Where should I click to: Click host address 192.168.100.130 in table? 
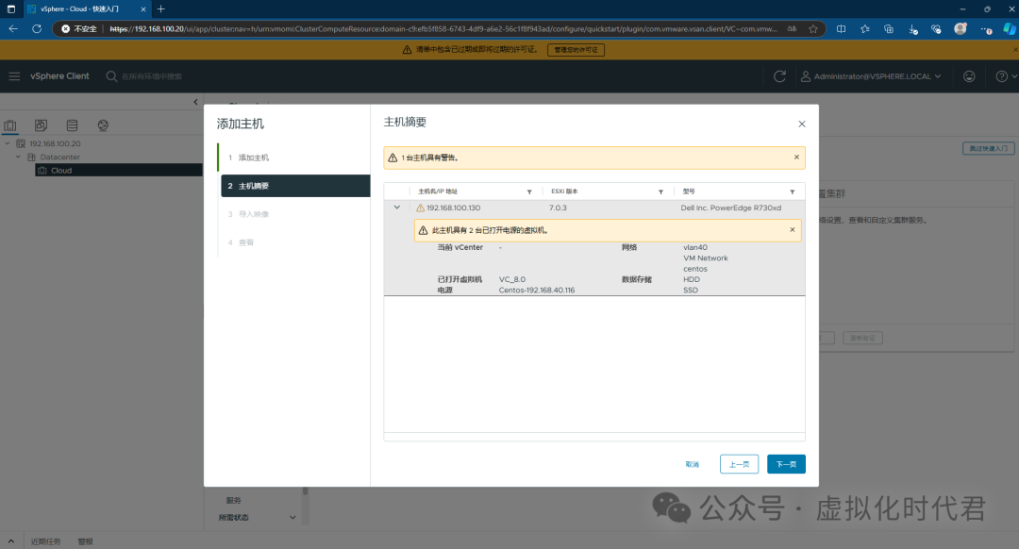453,208
